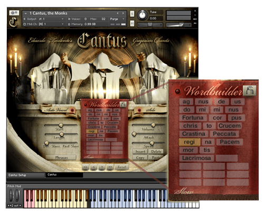Viewport: 264px width, 218px height.
Task: Select the Peccata word in enlarged inset
Action: coord(224,134)
